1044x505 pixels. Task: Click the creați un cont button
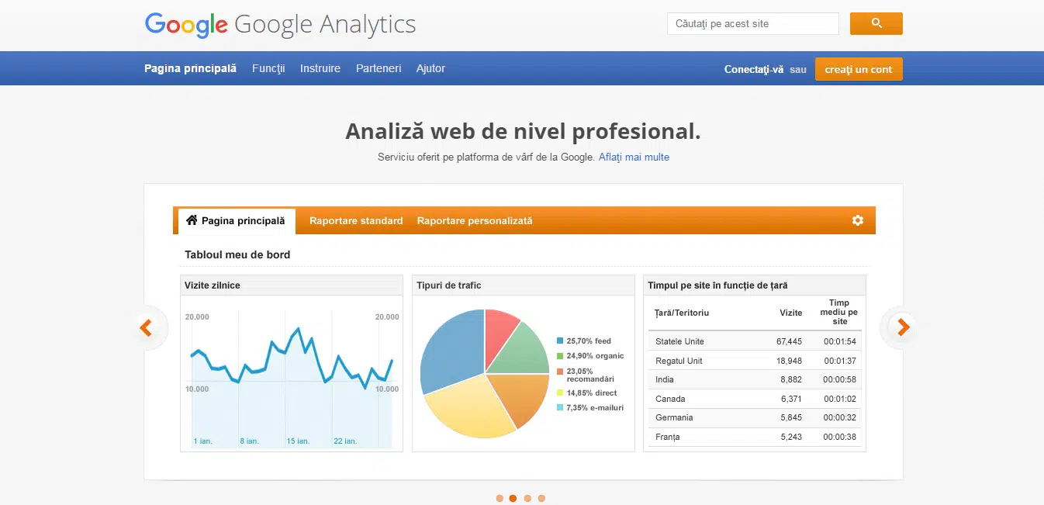pos(859,69)
